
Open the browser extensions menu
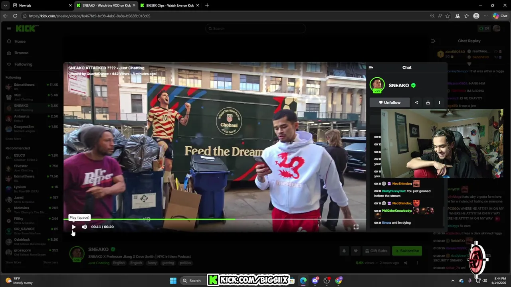pyautogui.click(x=457, y=16)
